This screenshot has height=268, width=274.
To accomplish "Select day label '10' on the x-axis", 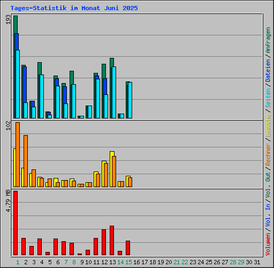I will pyautogui.click(x=88, y=262).
